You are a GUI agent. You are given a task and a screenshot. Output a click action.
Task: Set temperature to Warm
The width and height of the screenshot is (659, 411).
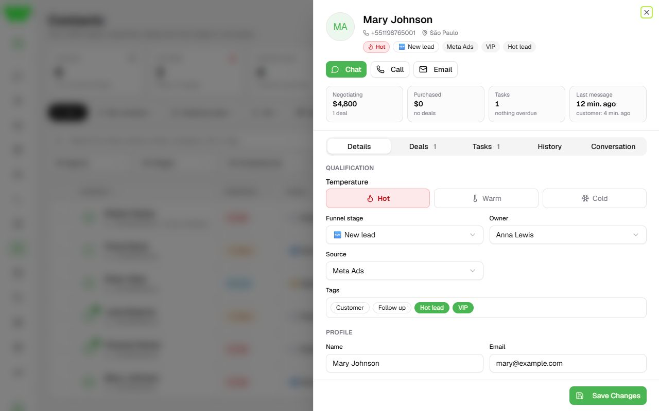486,198
